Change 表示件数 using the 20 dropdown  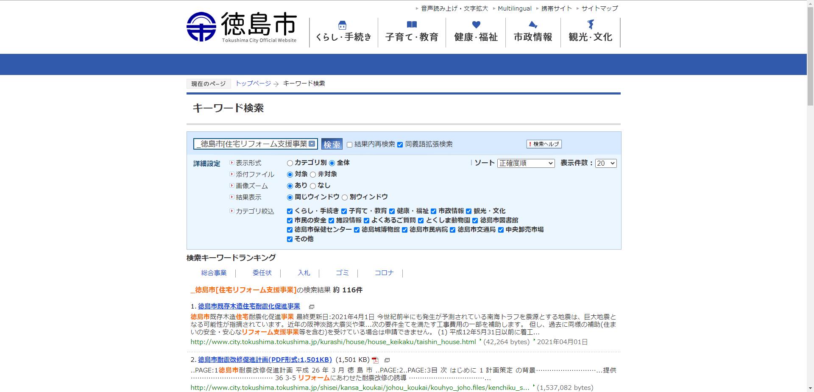point(605,163)
